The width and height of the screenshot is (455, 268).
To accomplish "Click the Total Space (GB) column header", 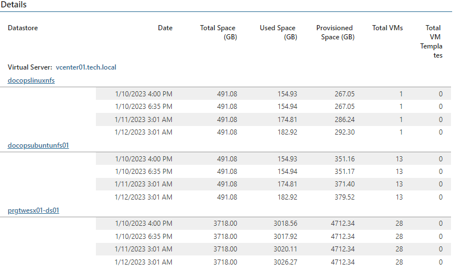I will pos(218,32).
